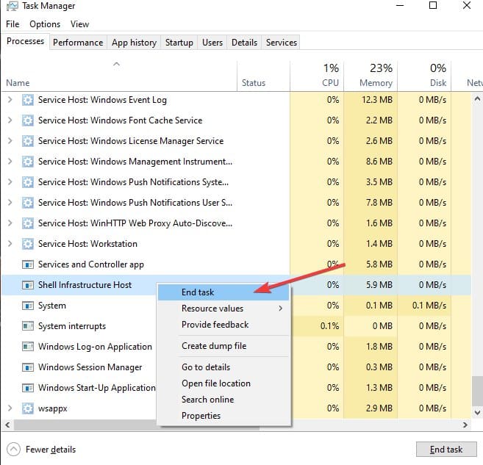This screenshot has width=483, height=465.
Task: Click the Windows Log-on Application icon
Action: point(28,347)
